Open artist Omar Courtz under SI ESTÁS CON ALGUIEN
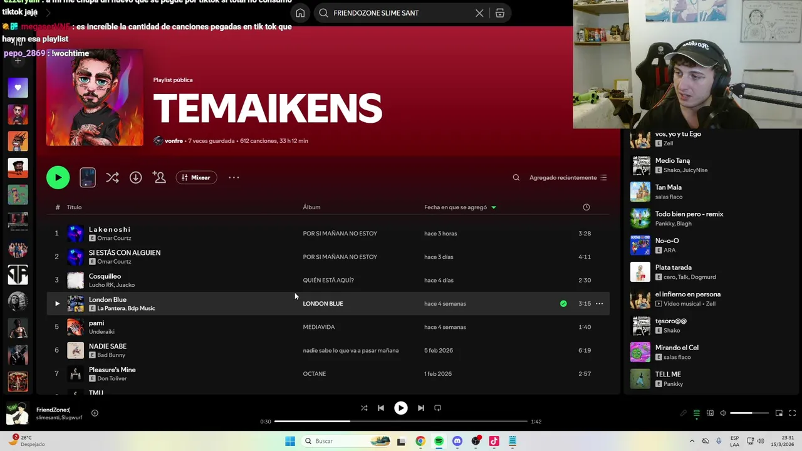 pos(114,262)
